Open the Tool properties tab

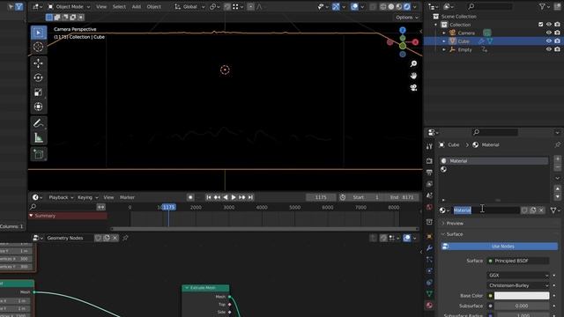[x=429, y=147]
